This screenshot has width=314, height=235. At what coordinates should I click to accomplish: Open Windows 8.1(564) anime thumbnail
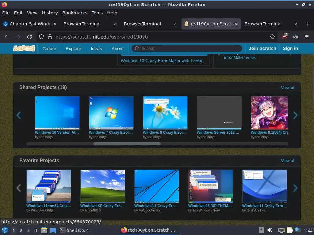tap(269, 113)
